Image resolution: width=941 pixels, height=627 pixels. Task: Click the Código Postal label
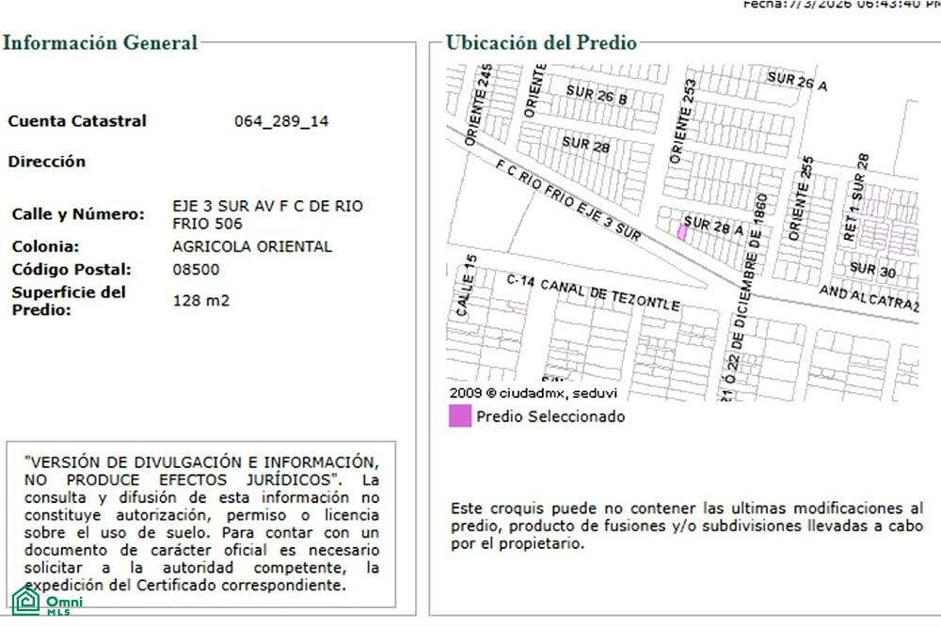pos(72,270)
